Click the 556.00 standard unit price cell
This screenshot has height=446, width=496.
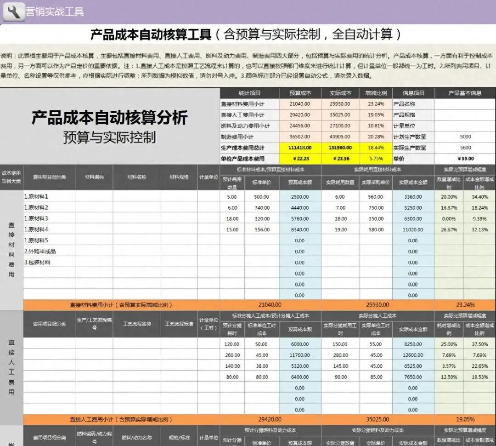262,229
